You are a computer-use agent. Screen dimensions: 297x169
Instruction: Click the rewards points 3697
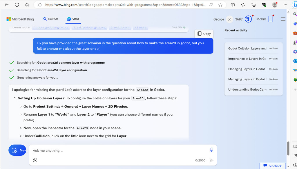click(x=239, y=19)
